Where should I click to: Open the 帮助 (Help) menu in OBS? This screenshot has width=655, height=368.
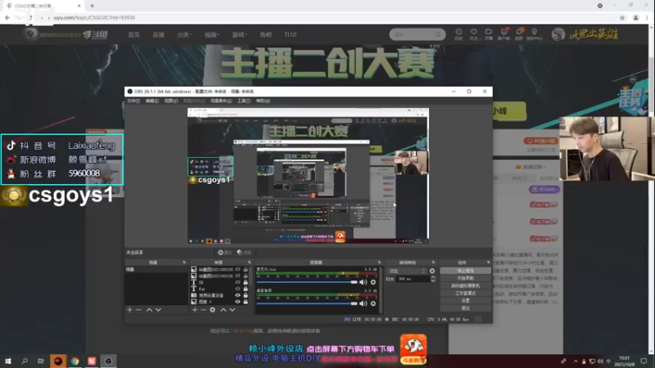(x=263, y=101)
